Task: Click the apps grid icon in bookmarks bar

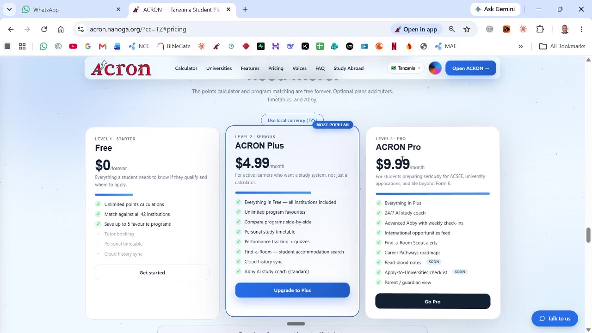Action: [x=22, y=46]
